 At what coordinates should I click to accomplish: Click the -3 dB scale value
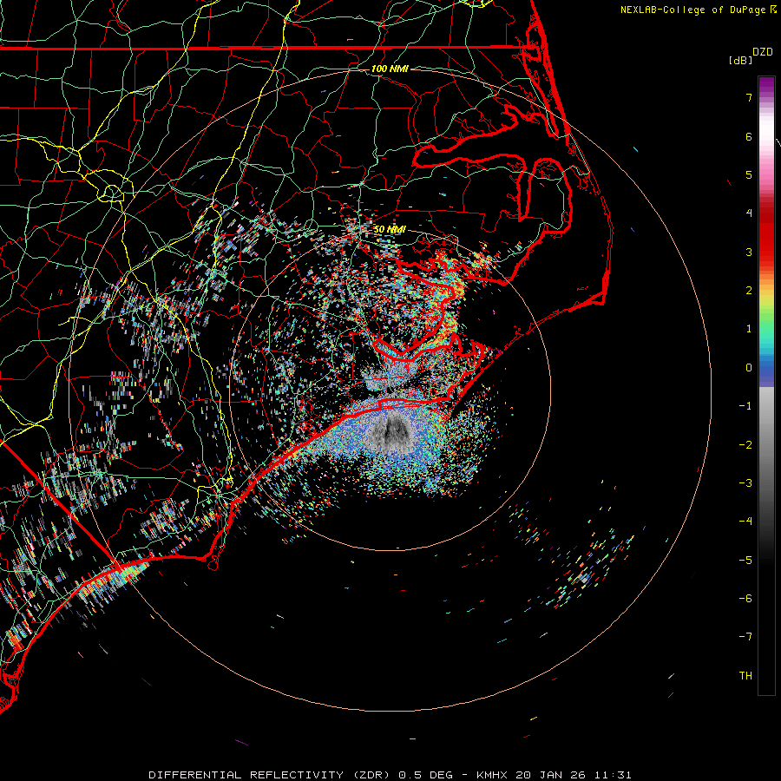[745, 483]
